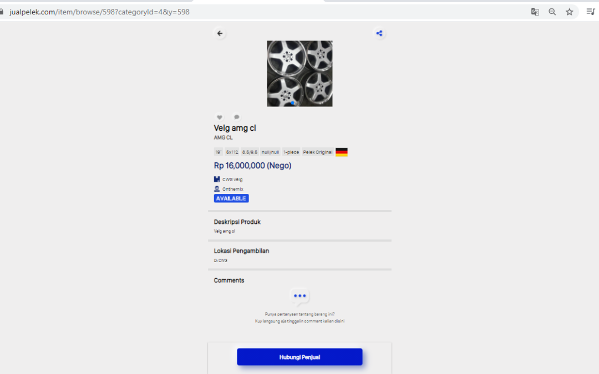Click the share icon on product page
Viewport: 599px width, 374px height.
coord(379,33)
